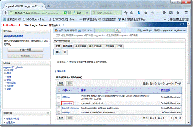Open the bookmarks list icon beside the star

132,13
